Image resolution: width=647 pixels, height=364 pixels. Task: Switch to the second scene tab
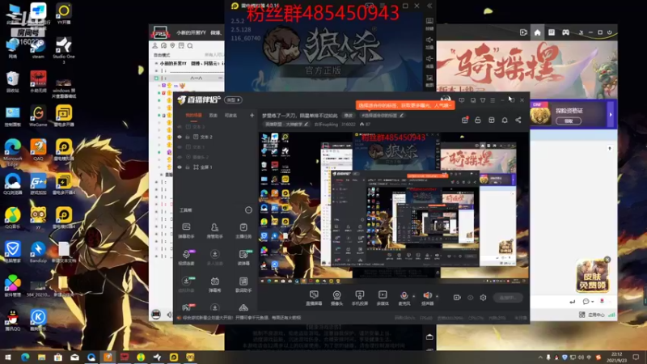tap(213, 116)
